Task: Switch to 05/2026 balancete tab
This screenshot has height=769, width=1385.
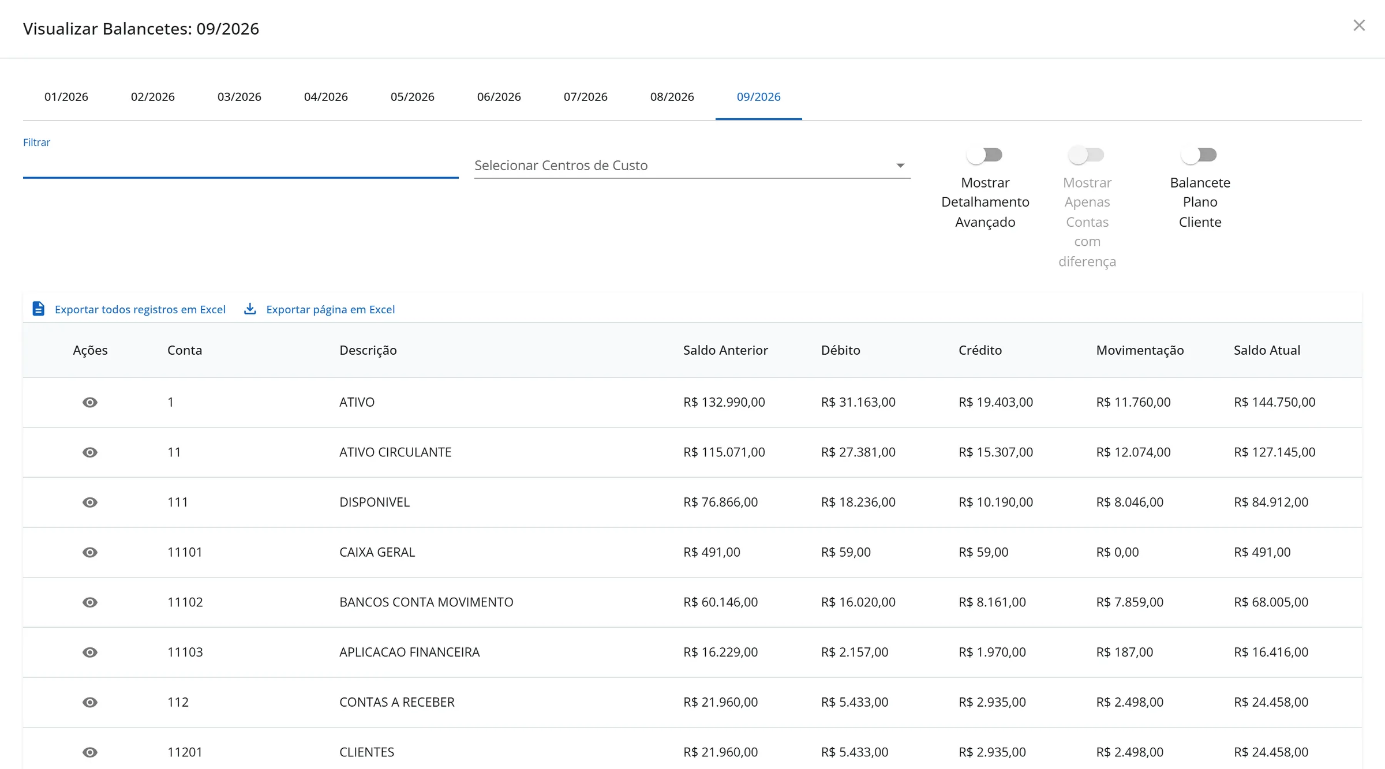Action: coord(413,97)
